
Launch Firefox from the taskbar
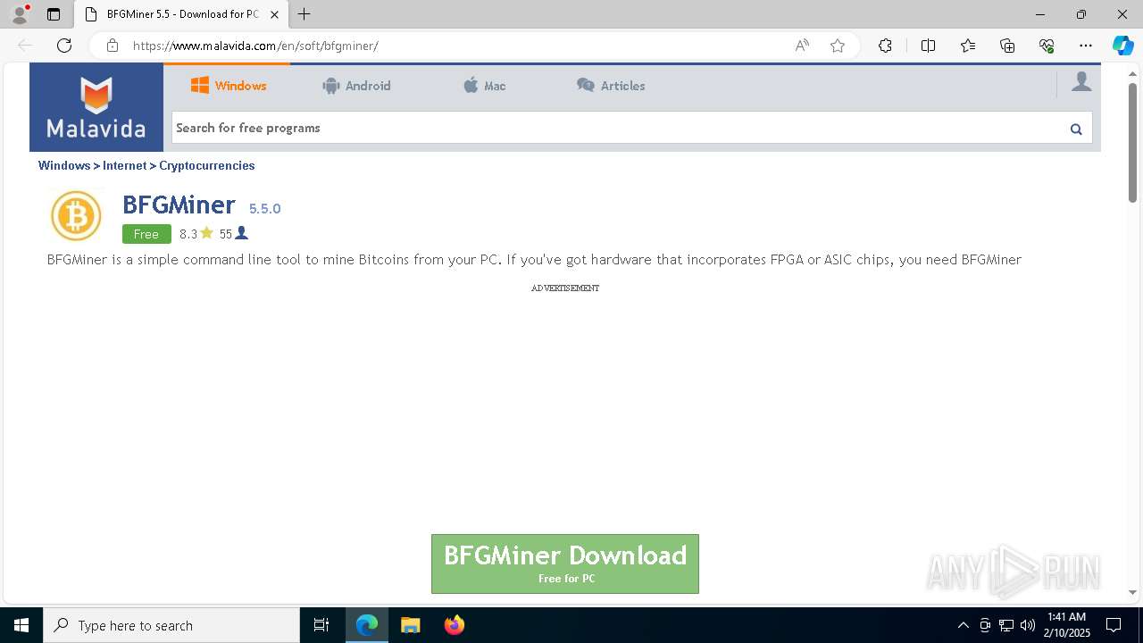pyautogui.click(x=454, y=625)
